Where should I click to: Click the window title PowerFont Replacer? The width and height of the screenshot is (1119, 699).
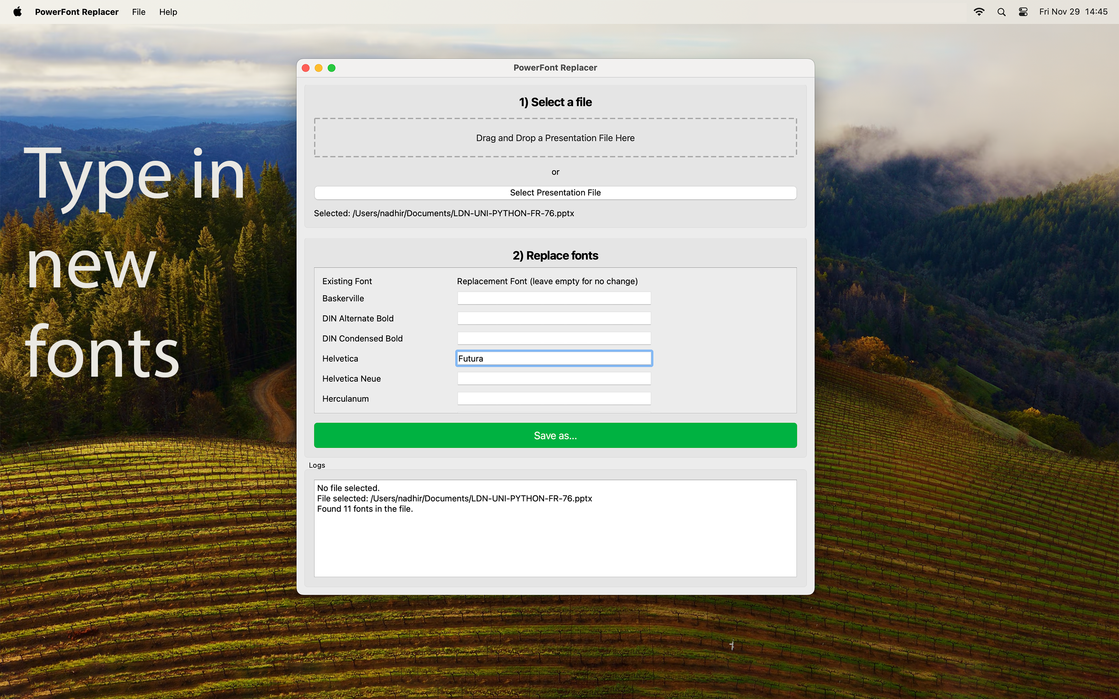tap(555, 68)
